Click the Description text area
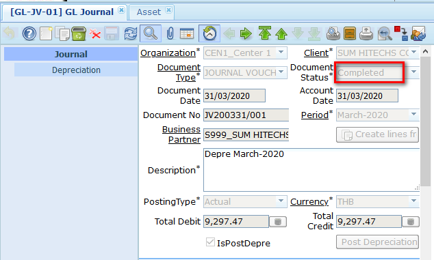 click(311, 170)
